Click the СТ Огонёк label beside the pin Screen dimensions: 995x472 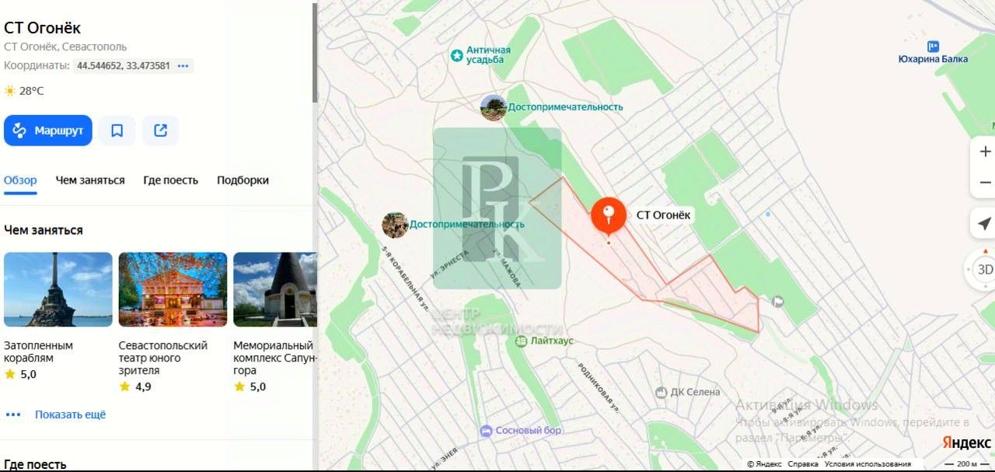(x=663, y=215)
